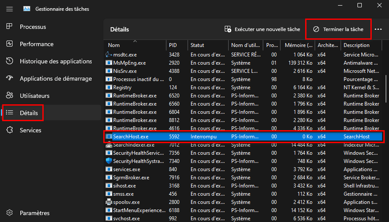Select the StartMenuExperience... row
389x222 pixels.
[x=243, y=210]
